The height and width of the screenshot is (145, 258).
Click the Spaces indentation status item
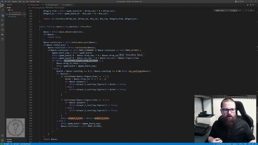click(235, 144)
